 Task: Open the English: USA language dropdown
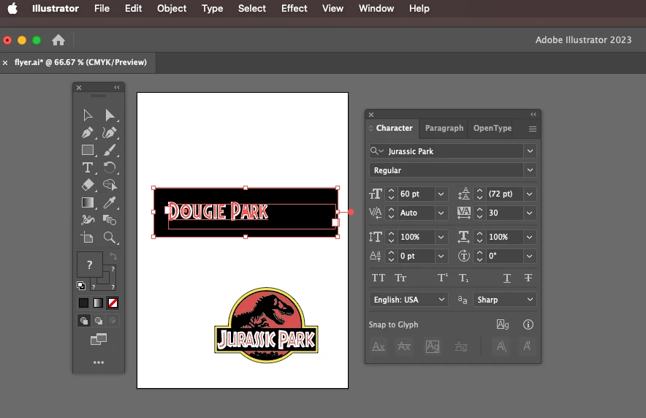point(408,300)
